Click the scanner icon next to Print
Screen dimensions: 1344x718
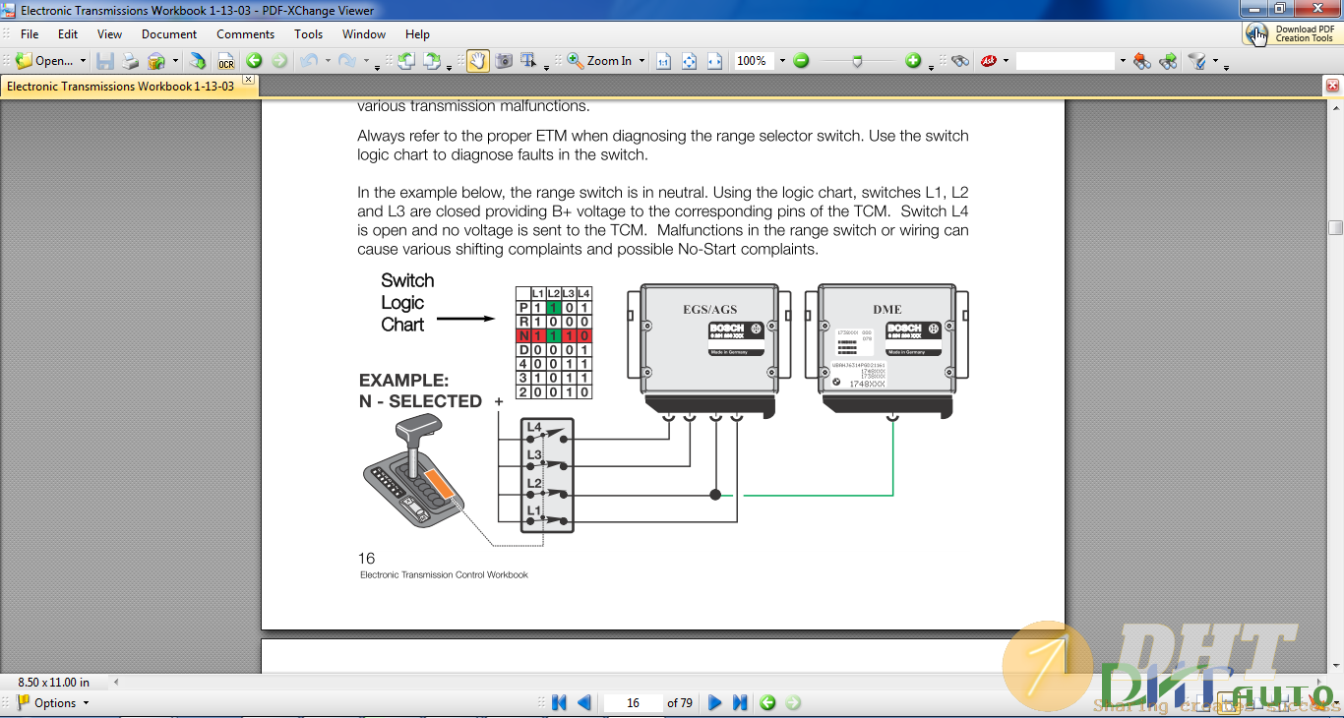tap(156, 61)
